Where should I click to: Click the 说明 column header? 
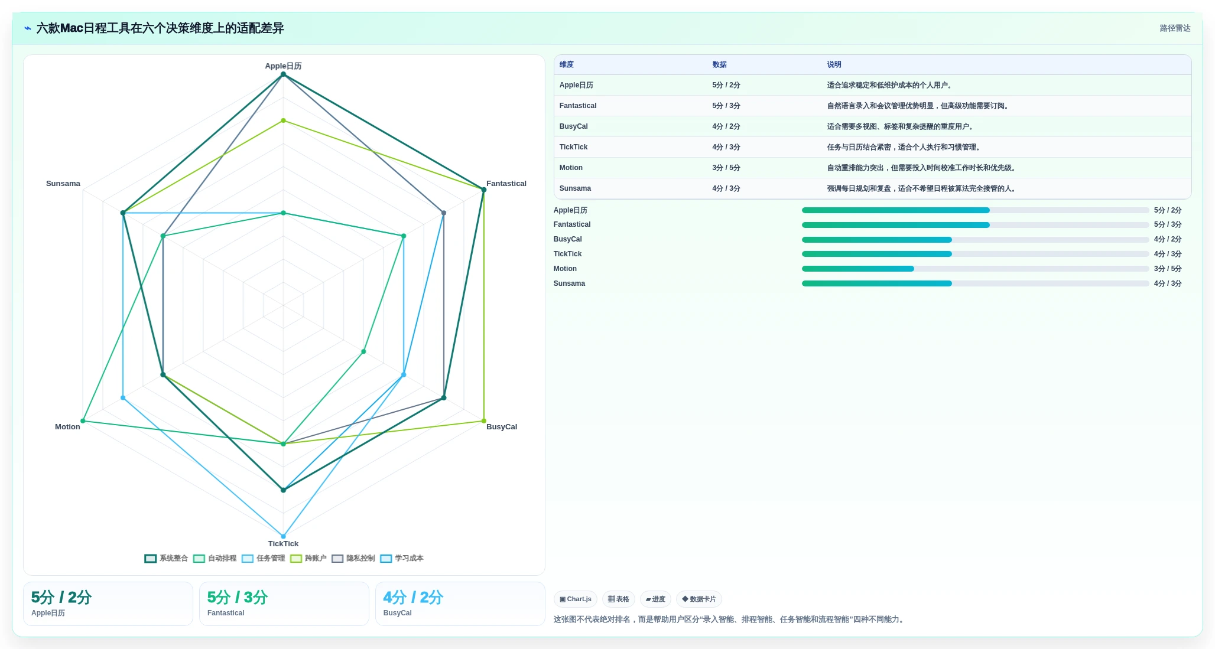[x=834, y=64]
